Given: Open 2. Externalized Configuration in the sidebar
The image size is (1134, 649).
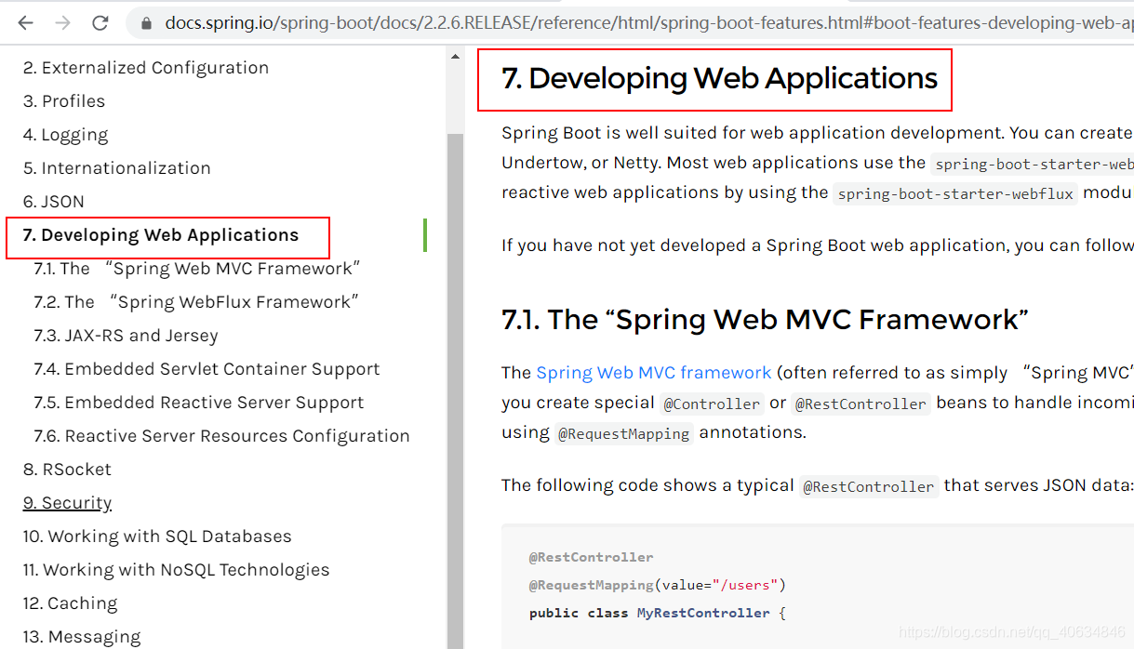Looking at the screenshot, I should pos(146,68).
